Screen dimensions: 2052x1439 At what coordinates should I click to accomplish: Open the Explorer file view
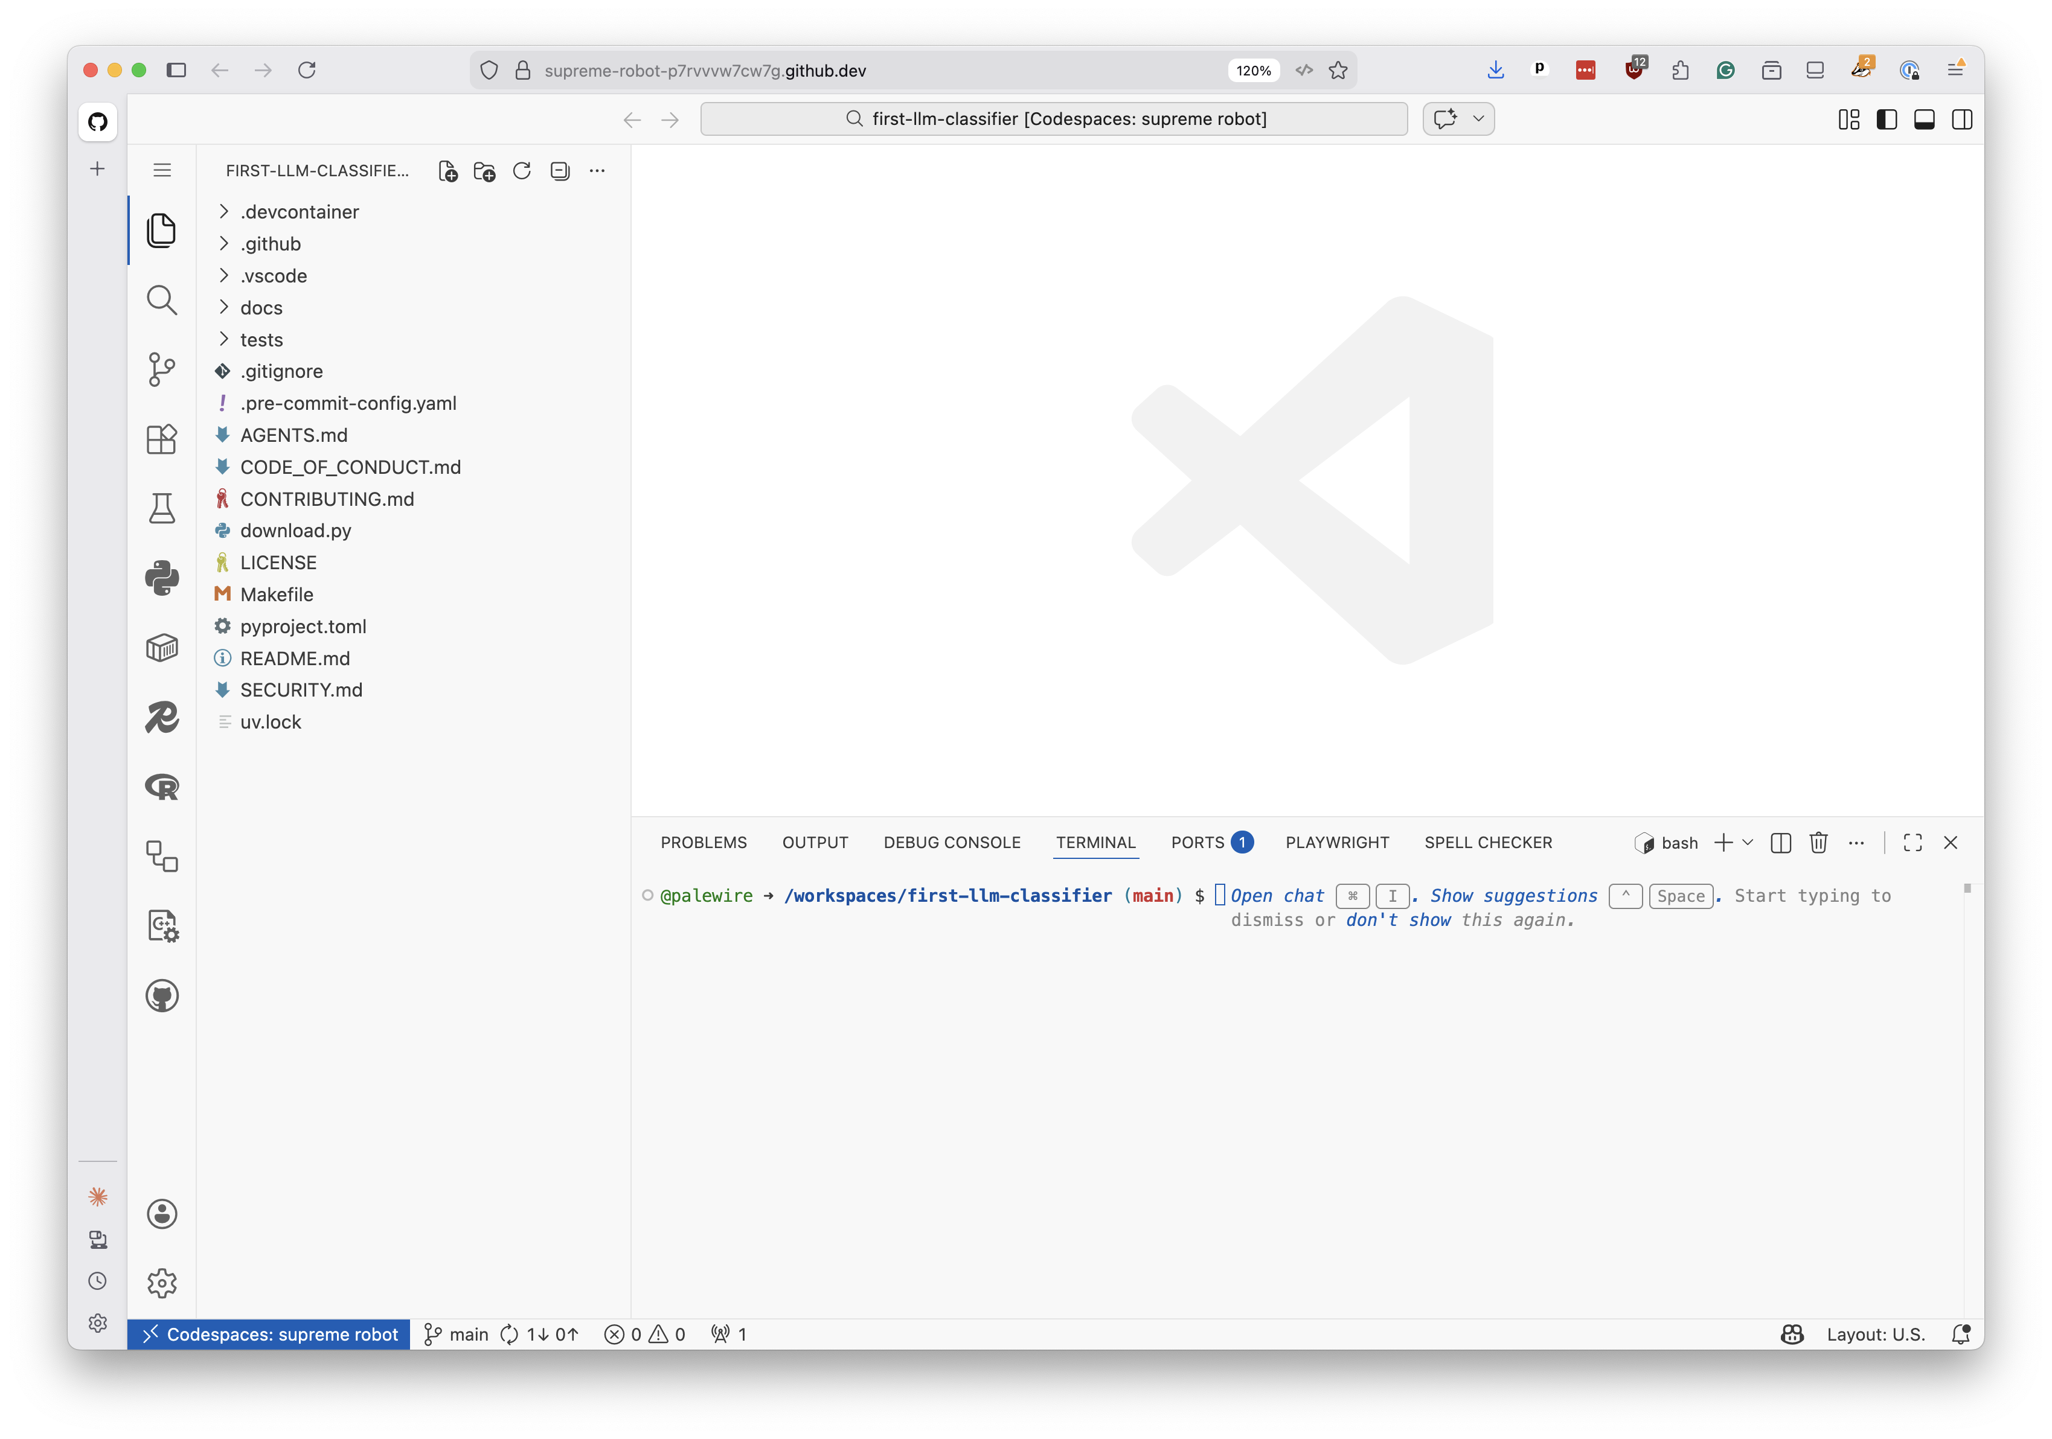point(162,231)
